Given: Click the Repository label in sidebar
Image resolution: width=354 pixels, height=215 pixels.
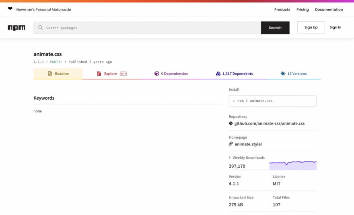Looking at the screenshot, I should pos(238,117).
